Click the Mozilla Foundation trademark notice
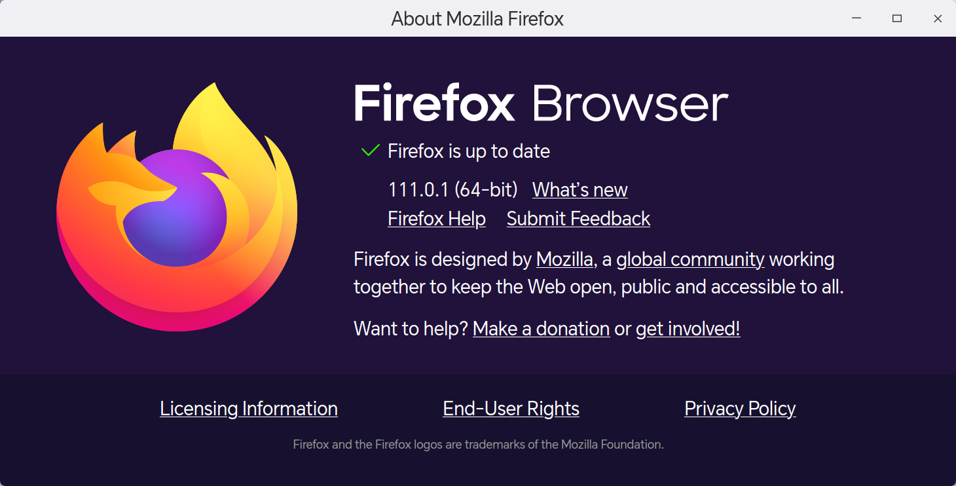 pyautogui.click(x=477, y=443)
